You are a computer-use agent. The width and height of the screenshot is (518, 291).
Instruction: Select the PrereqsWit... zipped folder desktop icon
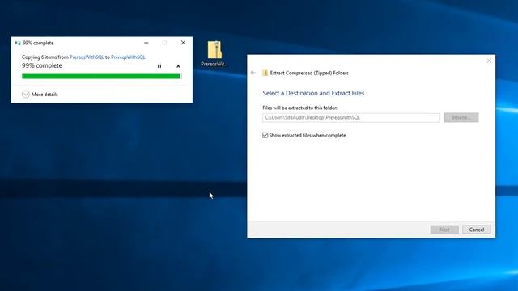(x=214, y=54)
